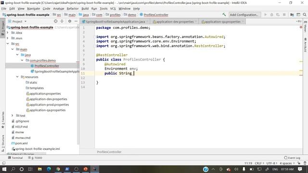Toggle tool window bars icon bottom-left
The image size is (308, 173).
click(4, 163)
